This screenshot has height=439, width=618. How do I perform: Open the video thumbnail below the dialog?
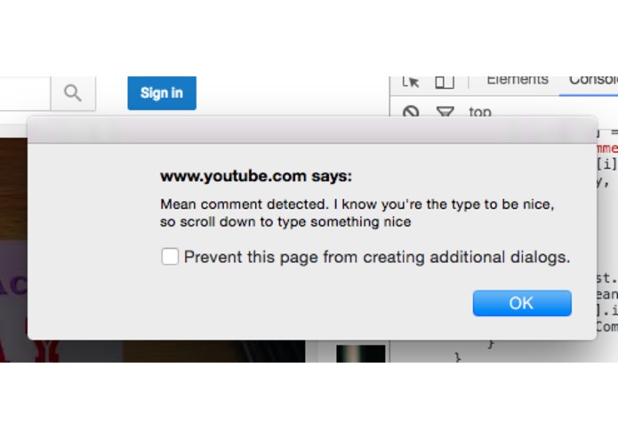tap(361, 353)
